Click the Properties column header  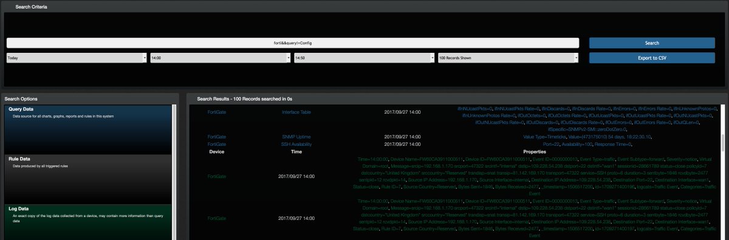(x=535, y=151)
